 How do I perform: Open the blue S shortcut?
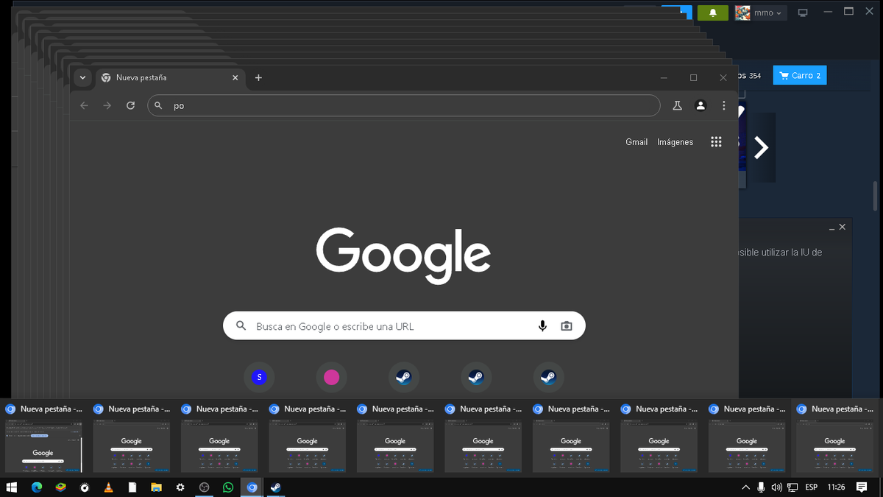258,377
